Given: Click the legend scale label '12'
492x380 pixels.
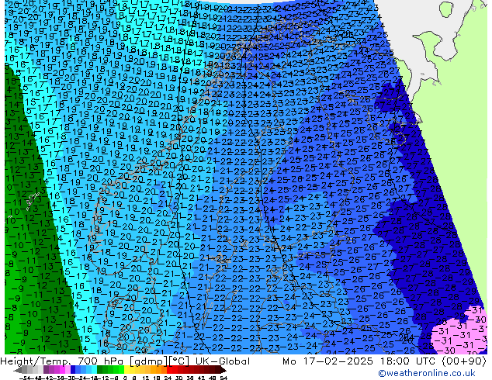Looking at the screenshot, I should coord(146,378).
